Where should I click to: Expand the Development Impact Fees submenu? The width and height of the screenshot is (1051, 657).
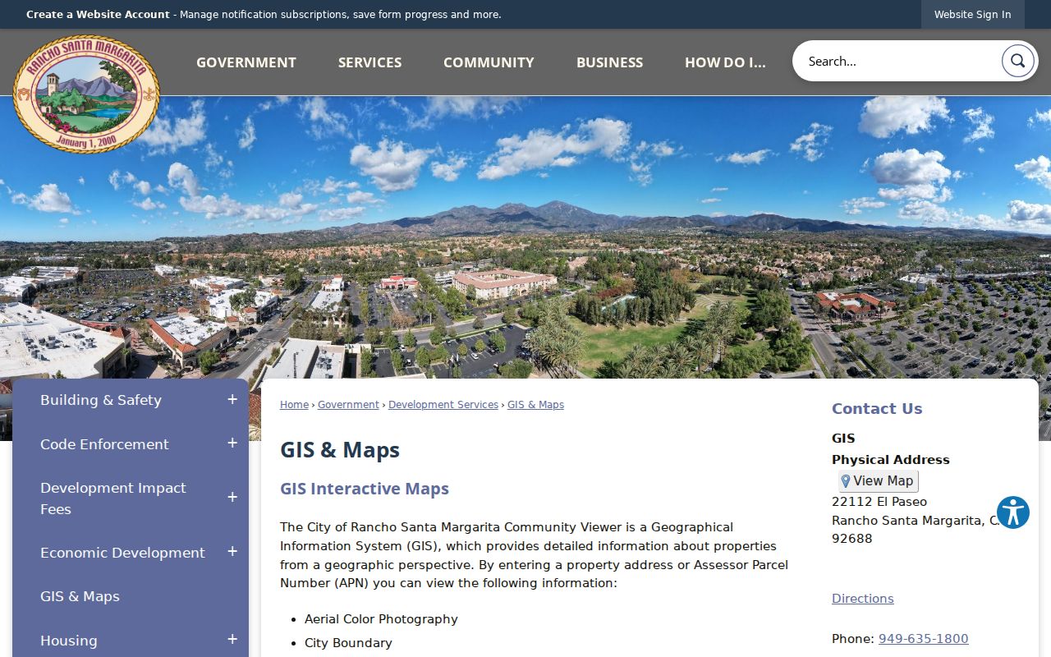coord(232,498)
